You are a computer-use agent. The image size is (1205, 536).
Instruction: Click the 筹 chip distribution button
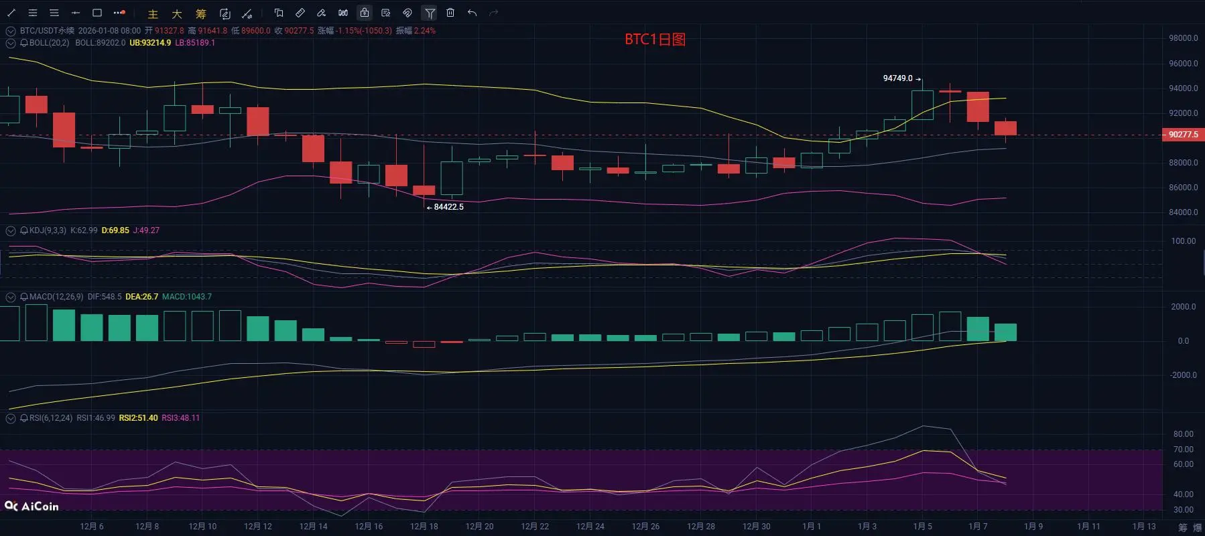tap(201, 14)
